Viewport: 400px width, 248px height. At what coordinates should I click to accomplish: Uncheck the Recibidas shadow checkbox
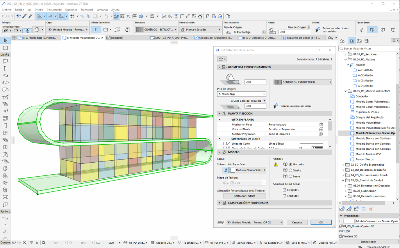pyautogui.click(x=284, y=196)
